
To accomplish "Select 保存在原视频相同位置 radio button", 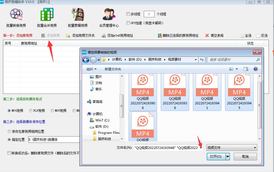I will [9, 131].
